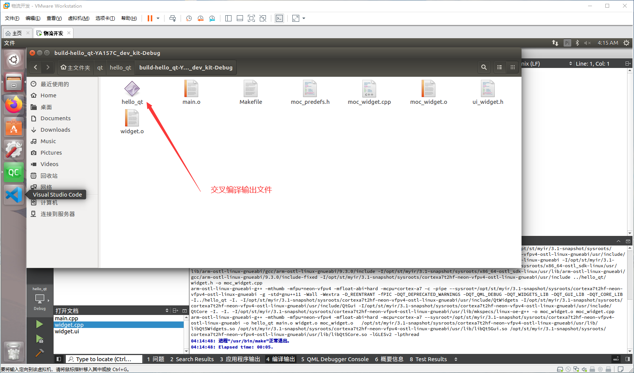Open System Settings tool in dock
This screenshot has height=373, width=634.
[14, 150]
